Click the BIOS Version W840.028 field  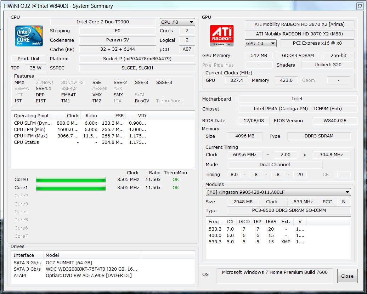point(335,121)
